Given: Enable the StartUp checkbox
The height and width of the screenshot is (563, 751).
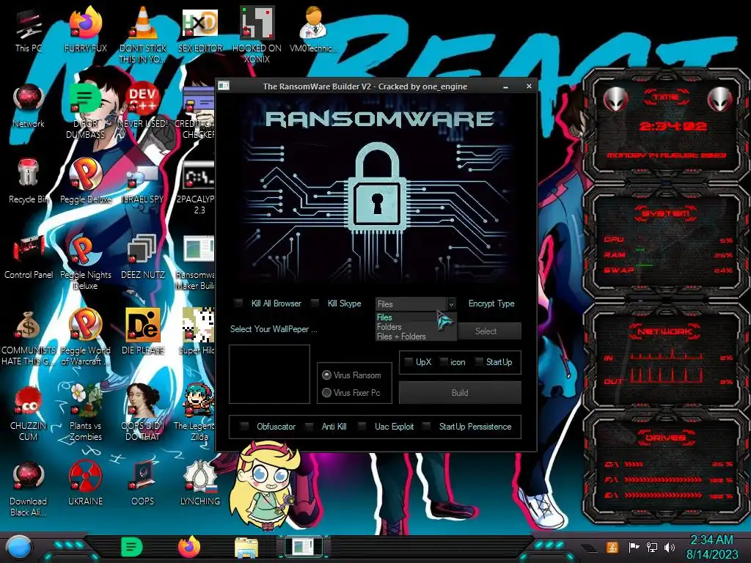Looking at the screenshot, I should click(478, 362).
